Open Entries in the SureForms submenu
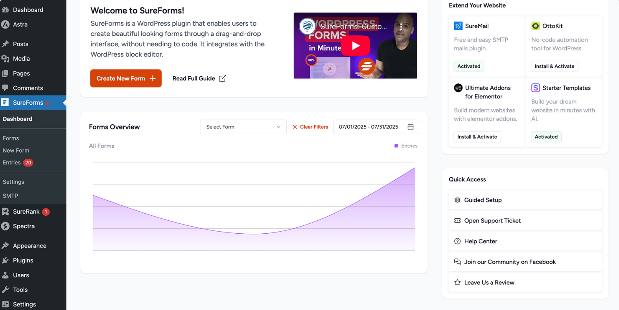The image size is (619, 310). [x=12, y=162]
